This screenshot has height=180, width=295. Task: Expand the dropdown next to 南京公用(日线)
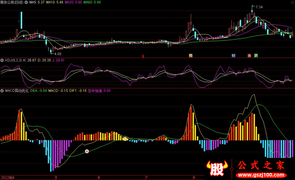click(x=26, y=2)
